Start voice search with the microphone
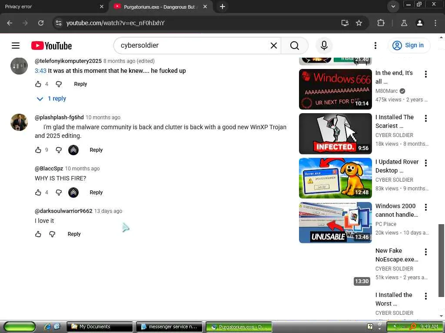This screenshot has width=445, height=333. 324,46
